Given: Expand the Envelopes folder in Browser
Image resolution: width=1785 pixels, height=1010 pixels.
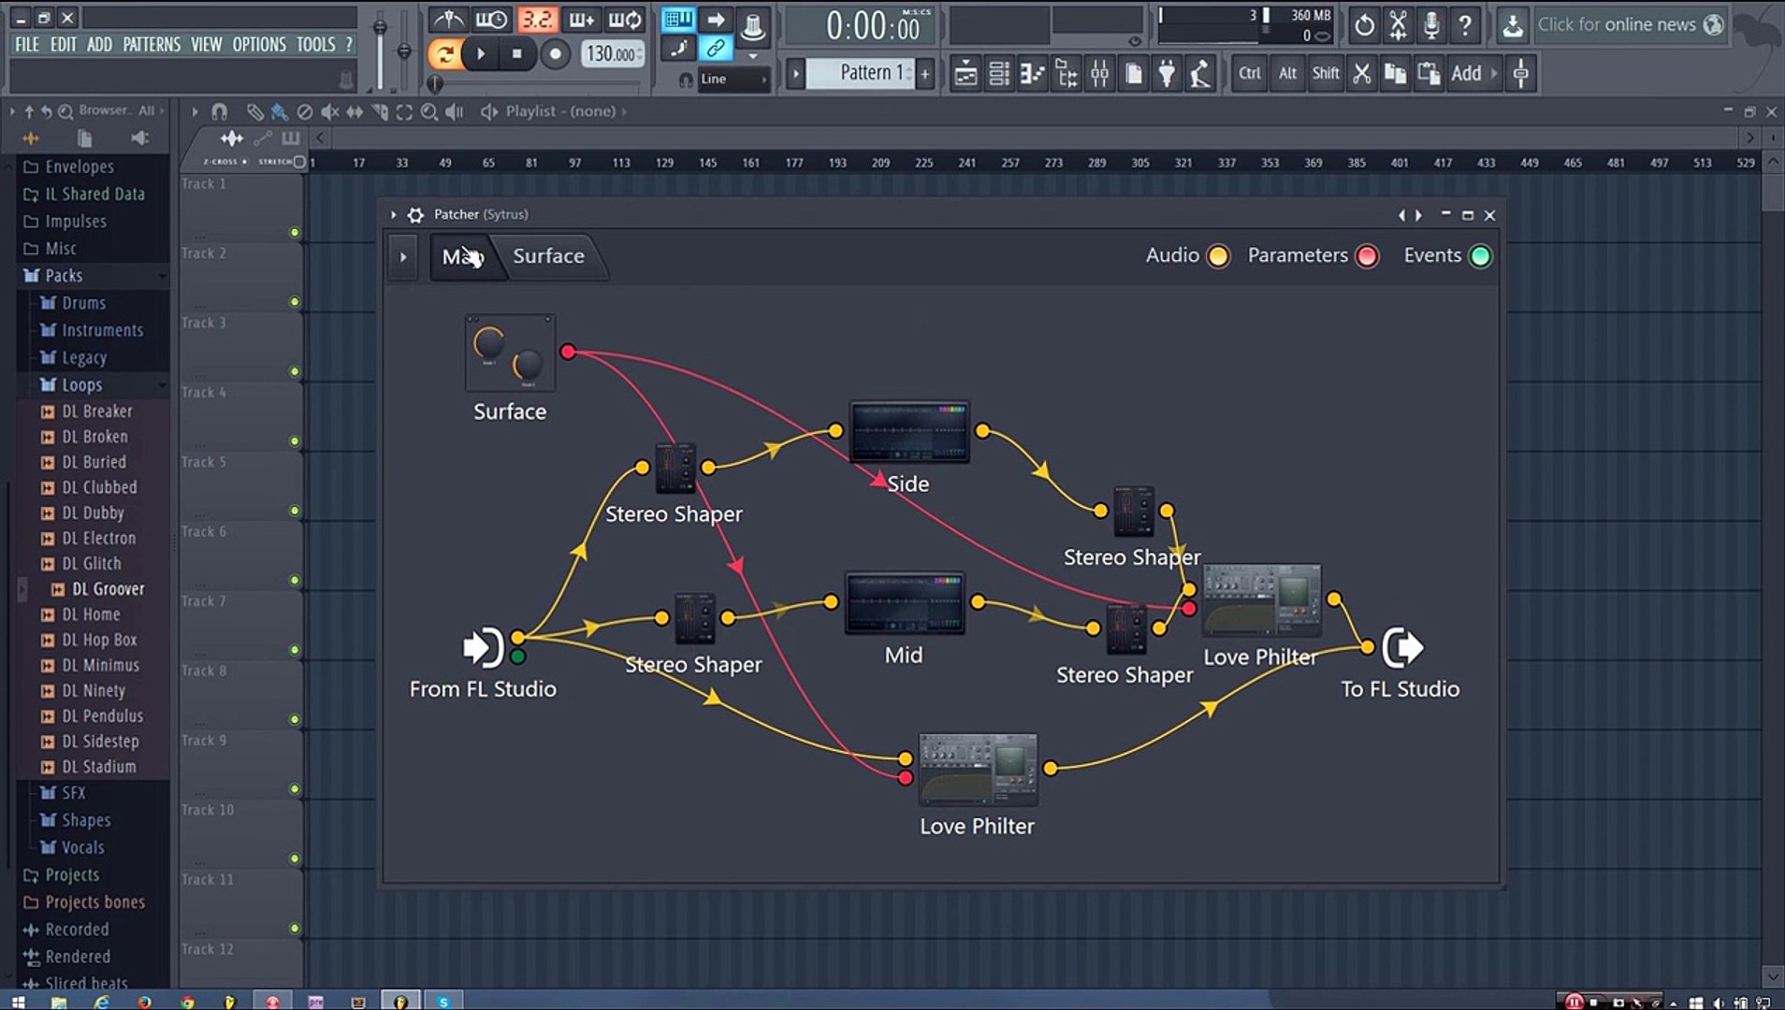Looking at the screenshot, I should (79, 166).
